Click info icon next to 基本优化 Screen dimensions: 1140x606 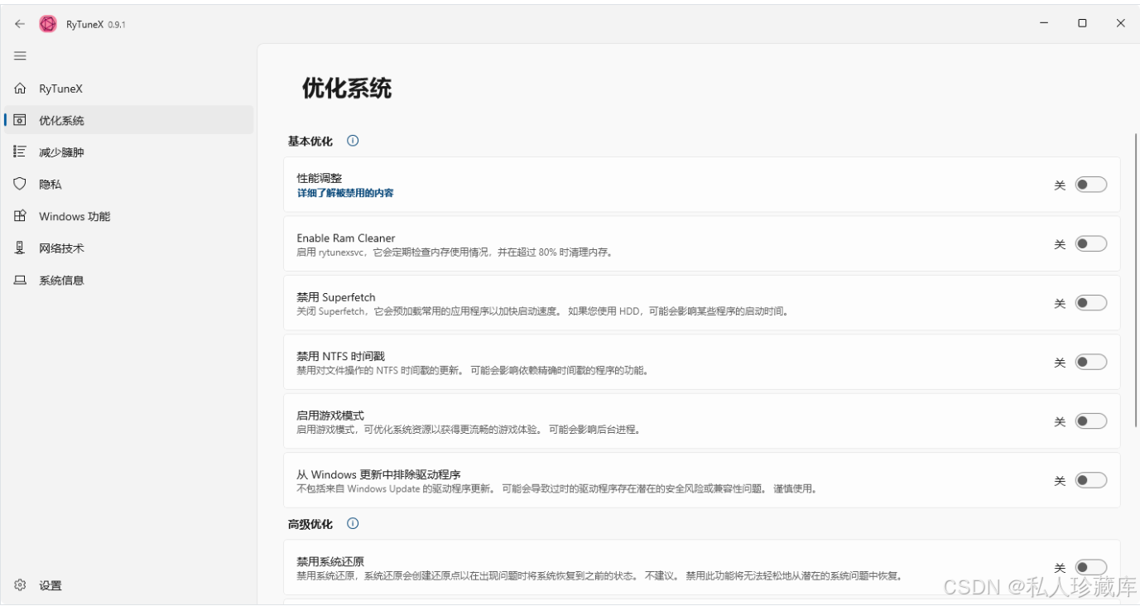click(353, 141)
